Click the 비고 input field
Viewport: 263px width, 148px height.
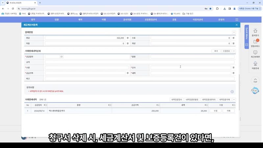click(x=139, y=79)
